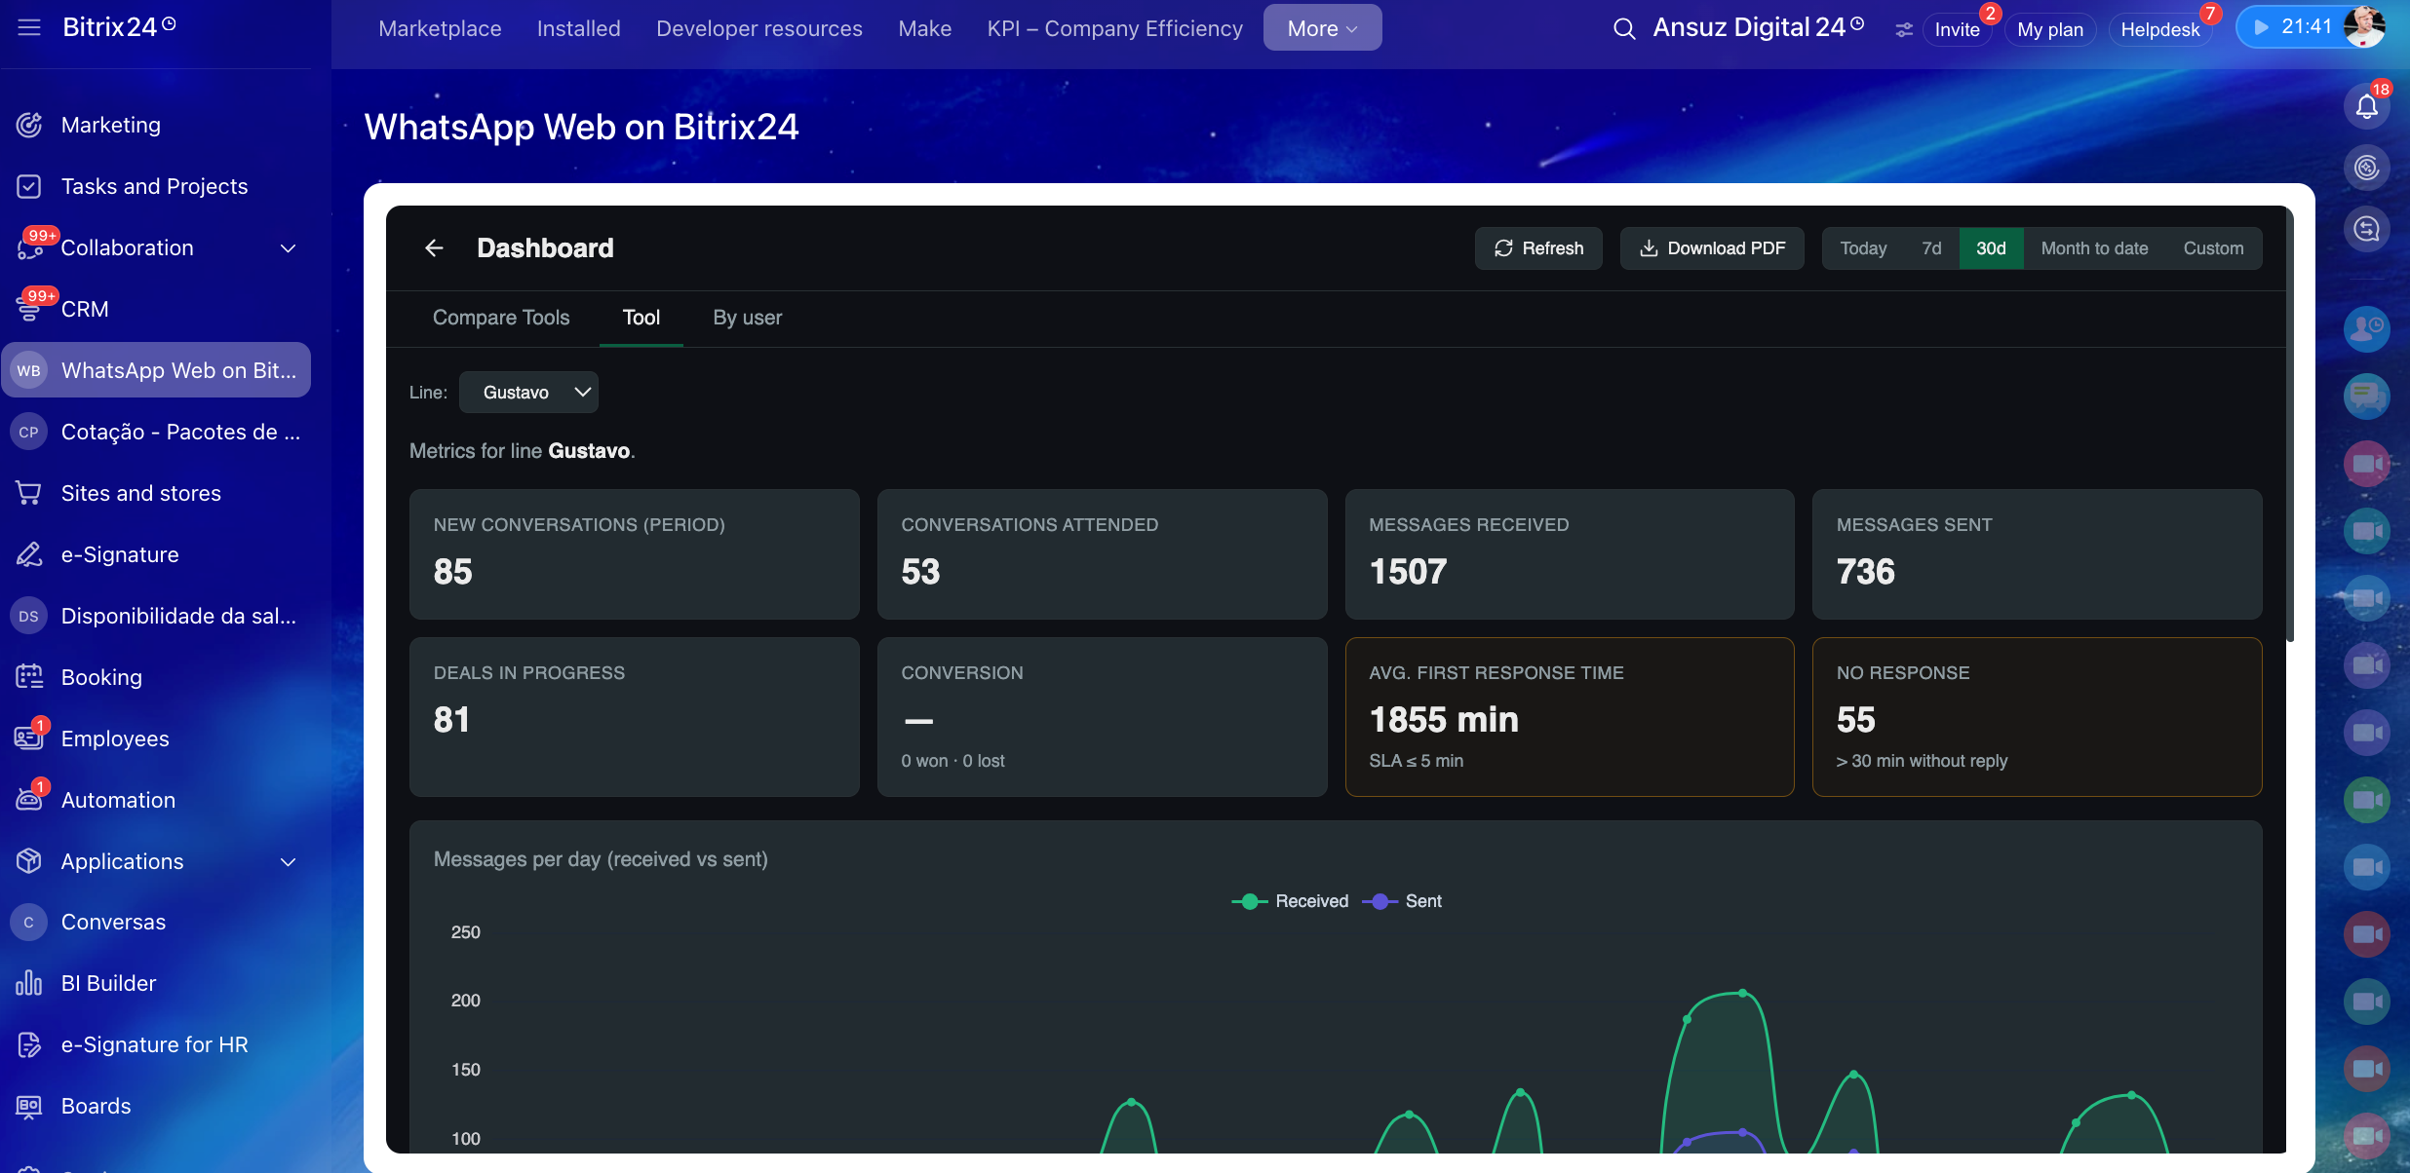Open Make in top menu
Viewport: 2410px width, 1173px height.
925,28
